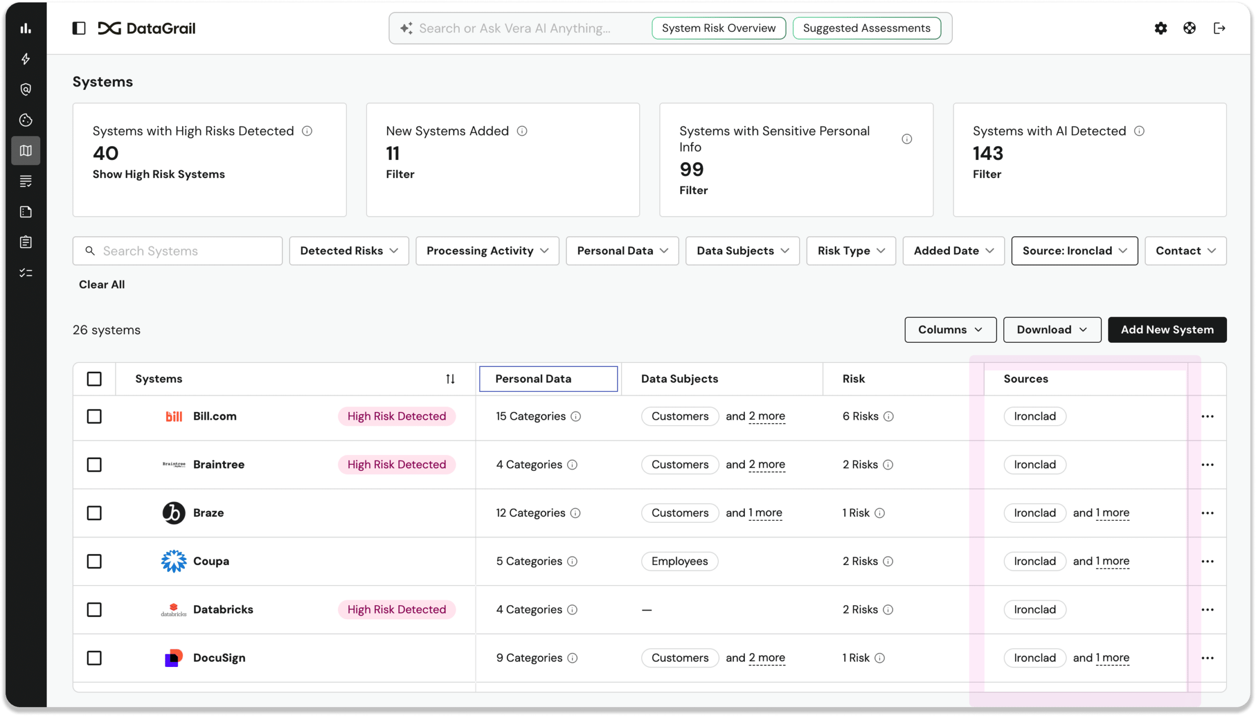Click the log out icon
1256x716 pixels.
point(1219,28)
